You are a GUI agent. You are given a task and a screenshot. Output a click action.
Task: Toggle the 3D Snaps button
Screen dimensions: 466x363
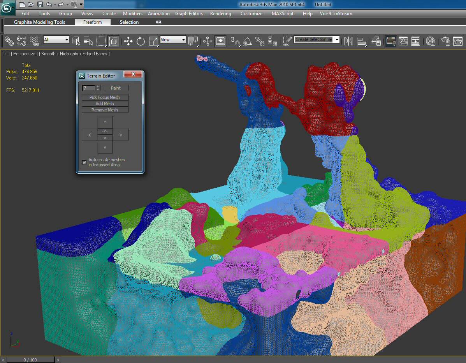[x=235, y=41]
